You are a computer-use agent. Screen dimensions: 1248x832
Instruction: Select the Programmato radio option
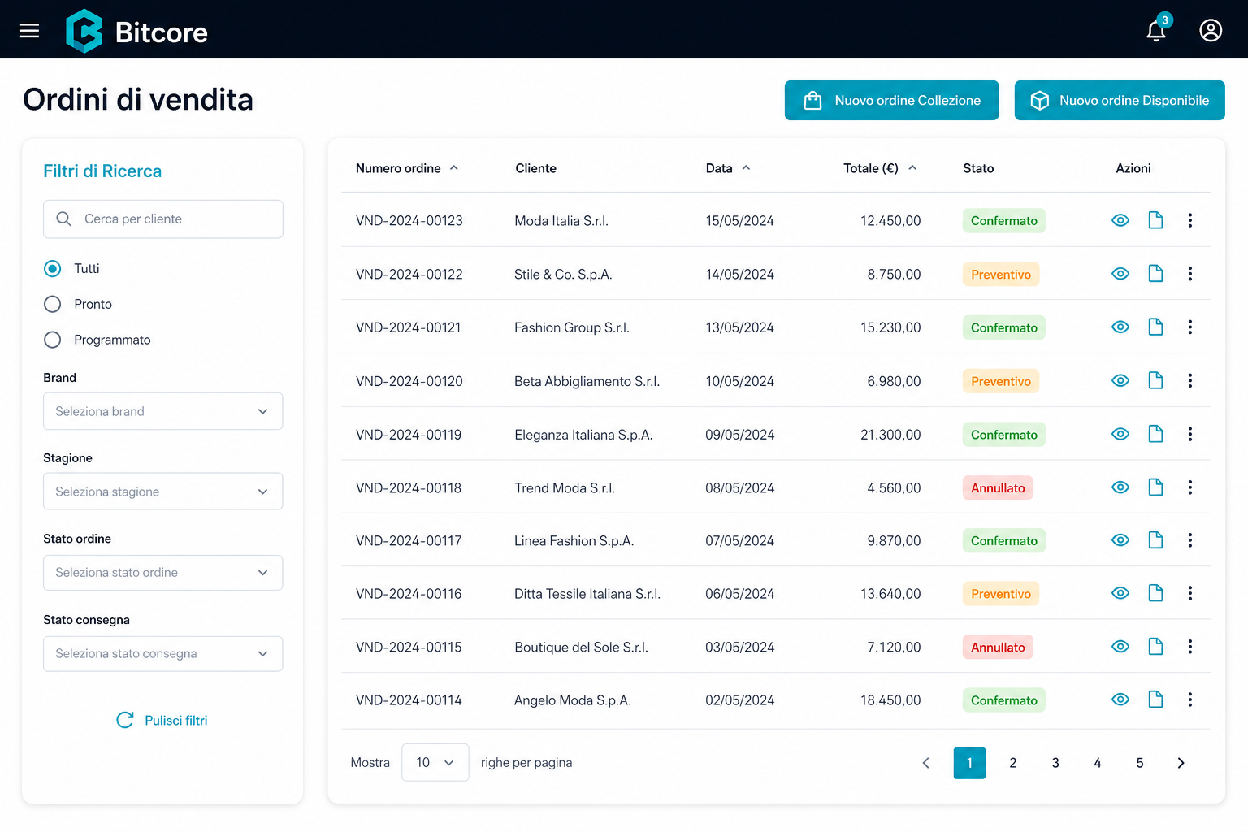click(53, 340)
